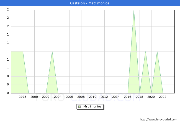Click the 2022 x-axis label
Screen dimensions: 180x124
click(163, 97)
